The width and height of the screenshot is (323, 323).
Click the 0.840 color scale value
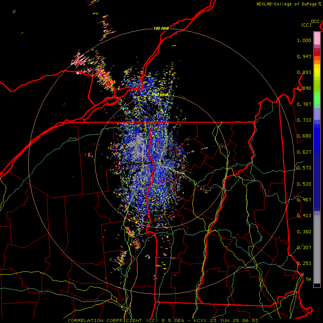pos(304,88)
